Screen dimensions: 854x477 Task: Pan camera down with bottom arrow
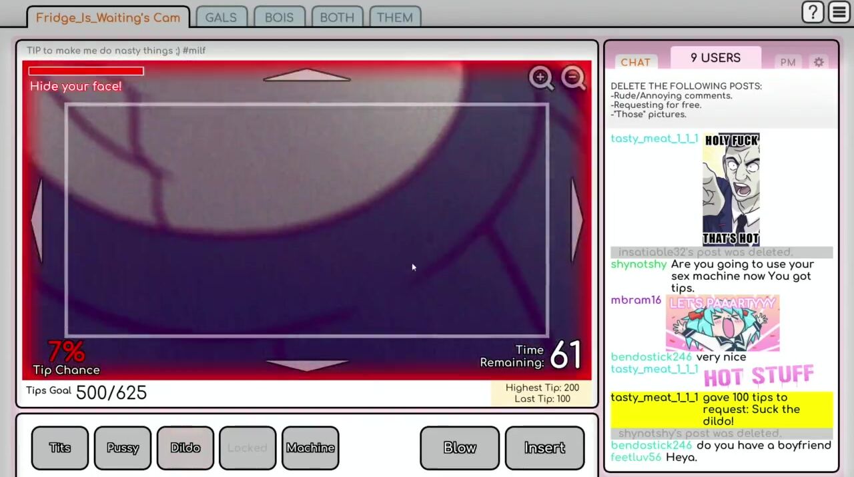click(x=307, y=364)
